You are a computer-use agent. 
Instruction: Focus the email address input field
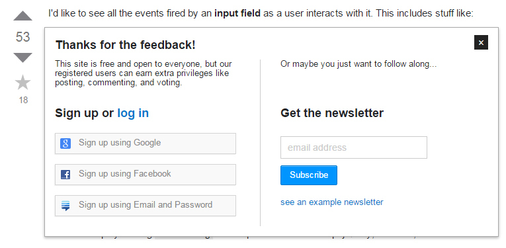tap(354, 147)
